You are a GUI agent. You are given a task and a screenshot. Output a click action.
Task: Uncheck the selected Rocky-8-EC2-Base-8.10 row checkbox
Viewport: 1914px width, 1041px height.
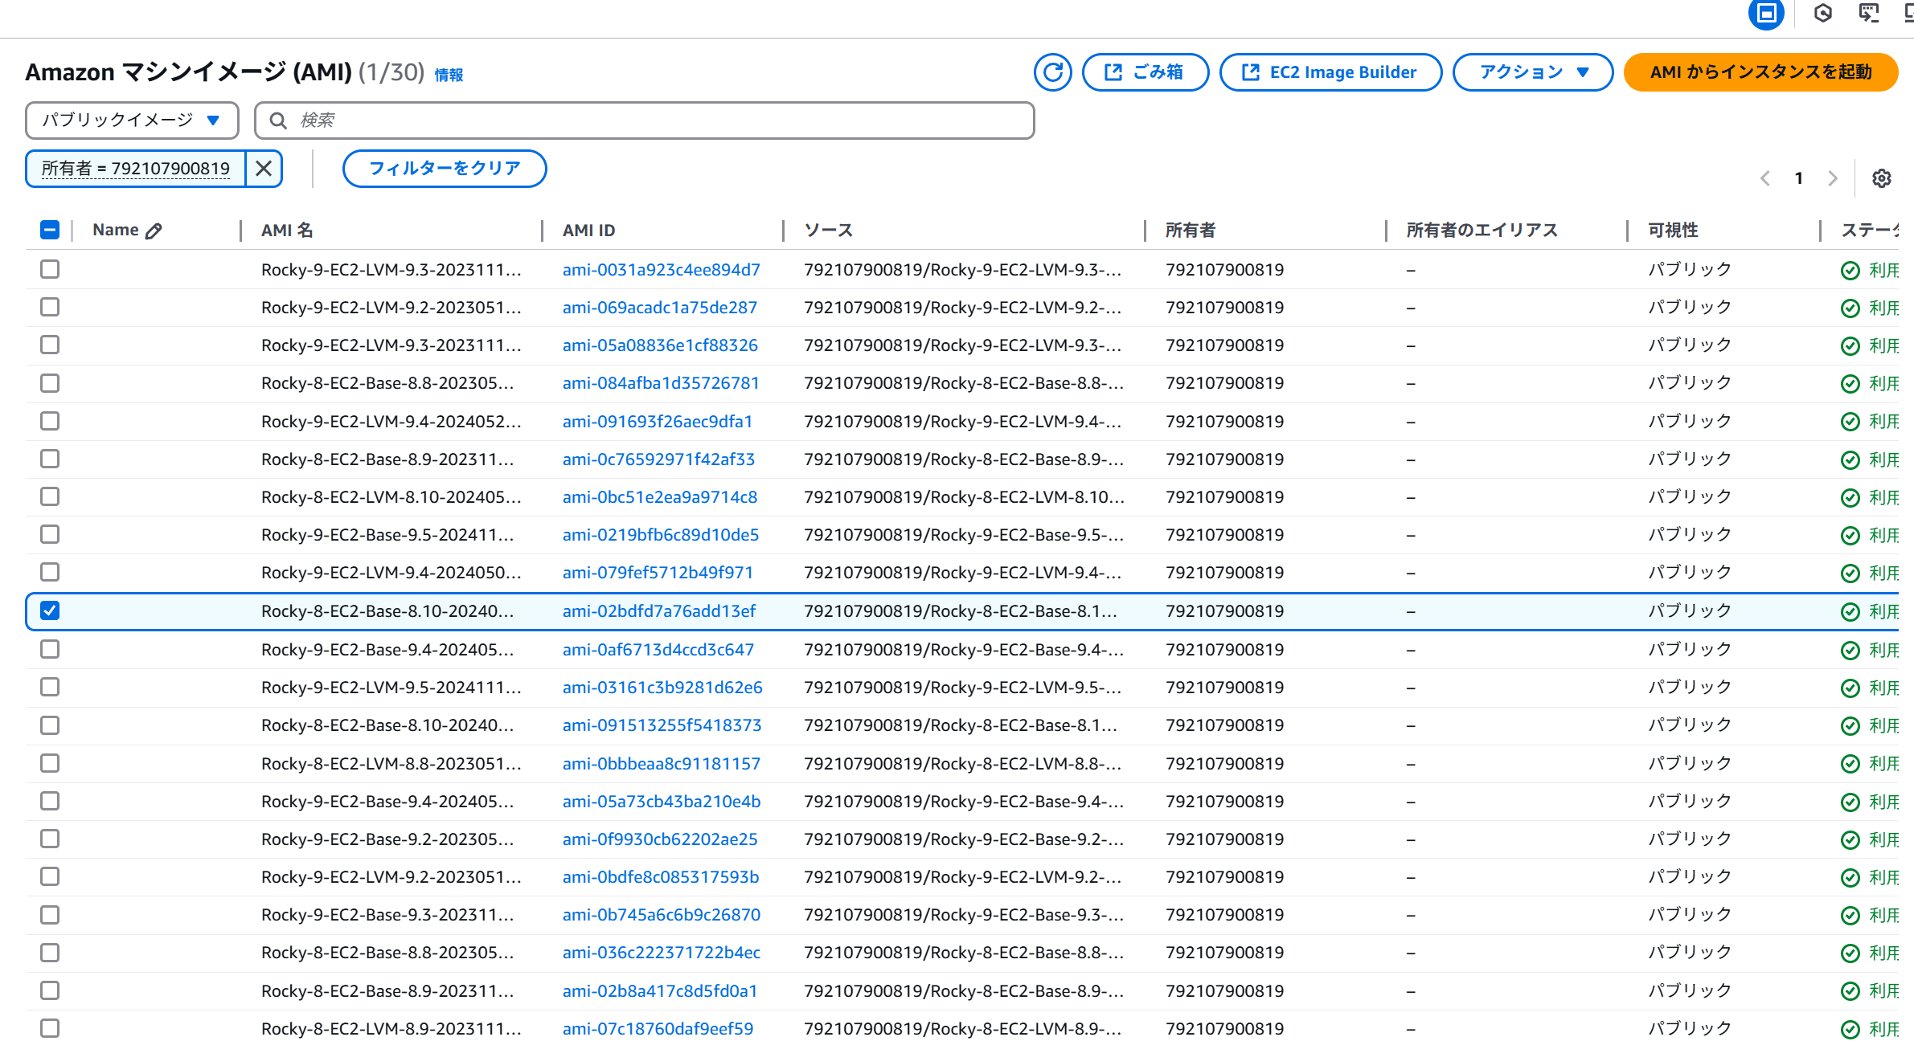pyautogui.click(x=50, y=611)
